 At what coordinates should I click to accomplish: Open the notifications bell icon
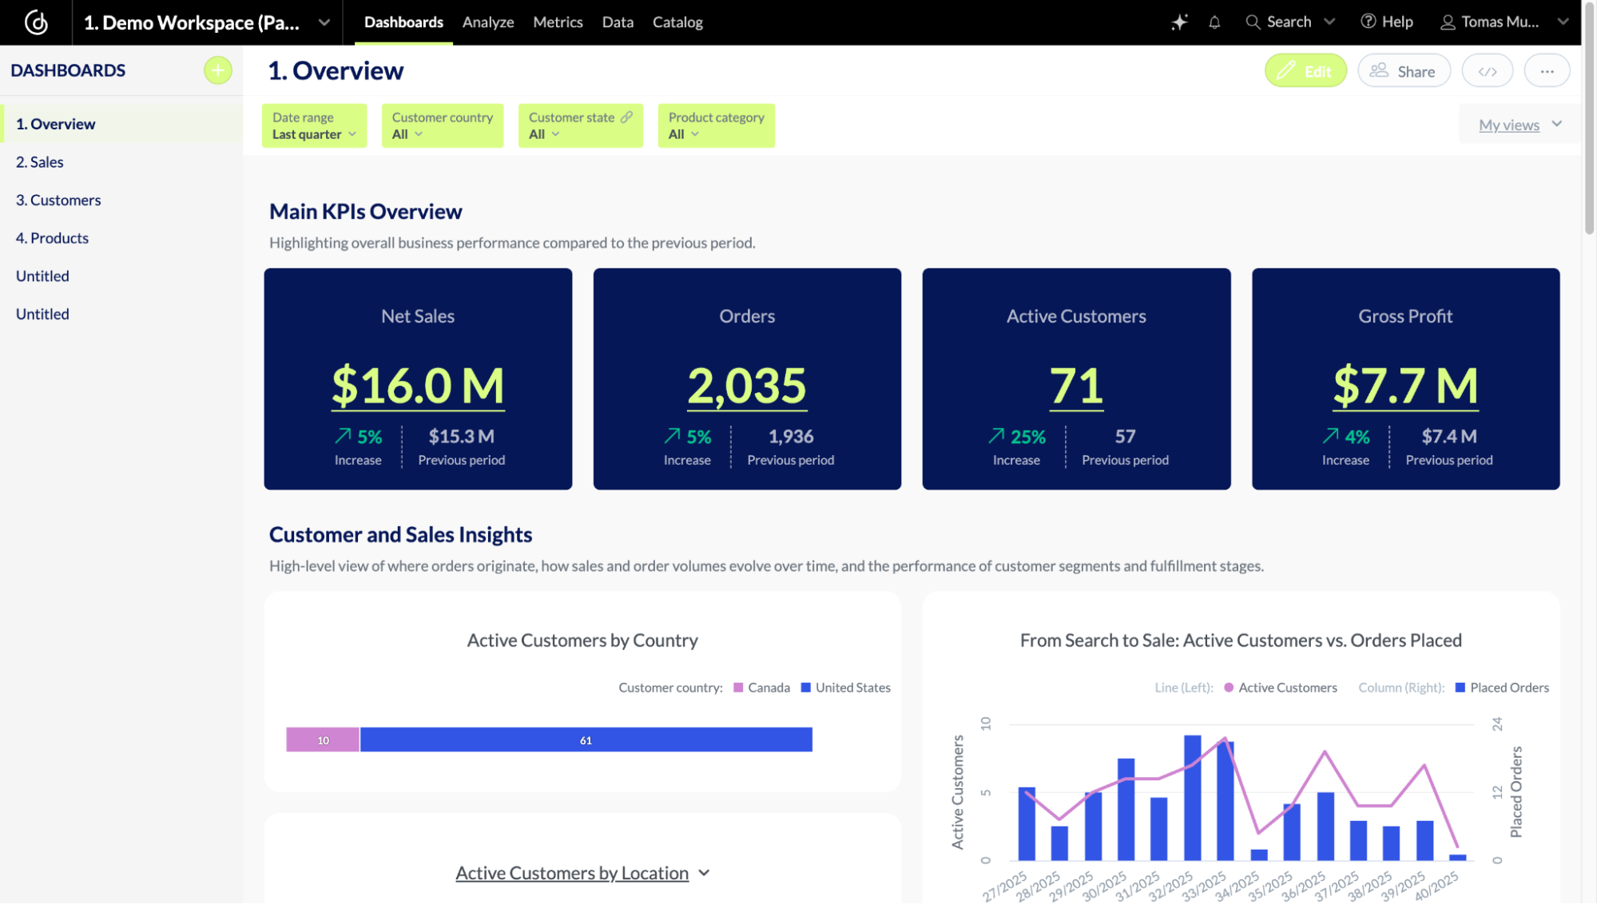(x=1214, y=22)
